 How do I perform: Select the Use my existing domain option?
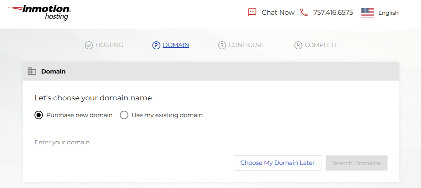(124, 115)
